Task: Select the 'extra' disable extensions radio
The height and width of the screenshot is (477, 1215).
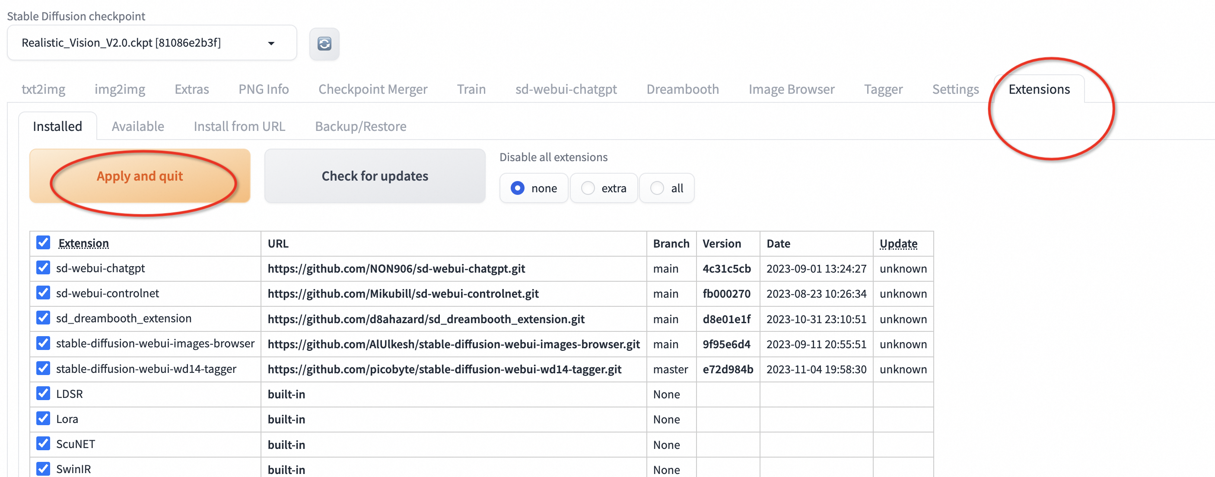Action: 588,188
